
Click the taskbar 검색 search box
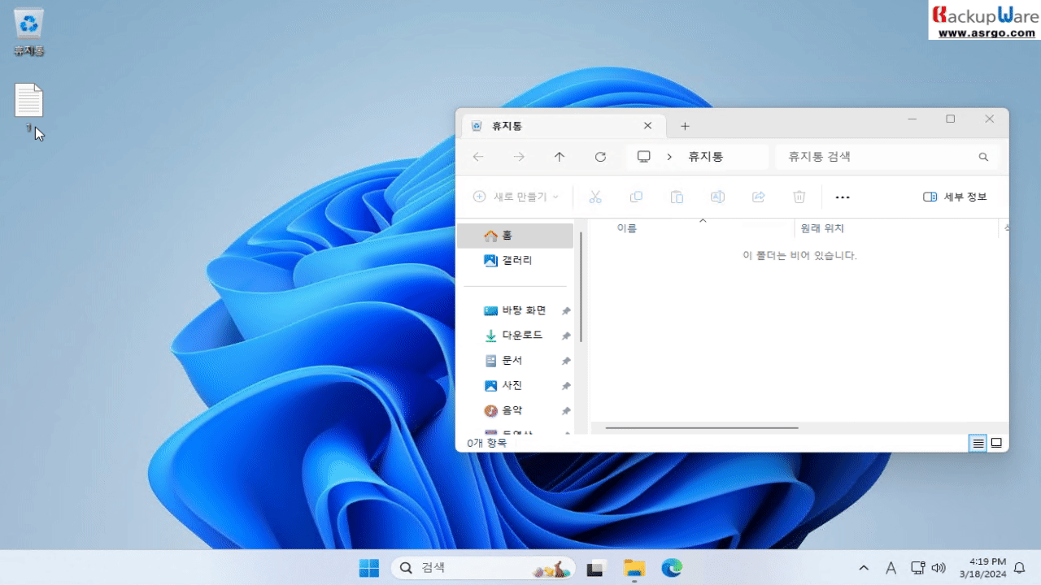483,568
